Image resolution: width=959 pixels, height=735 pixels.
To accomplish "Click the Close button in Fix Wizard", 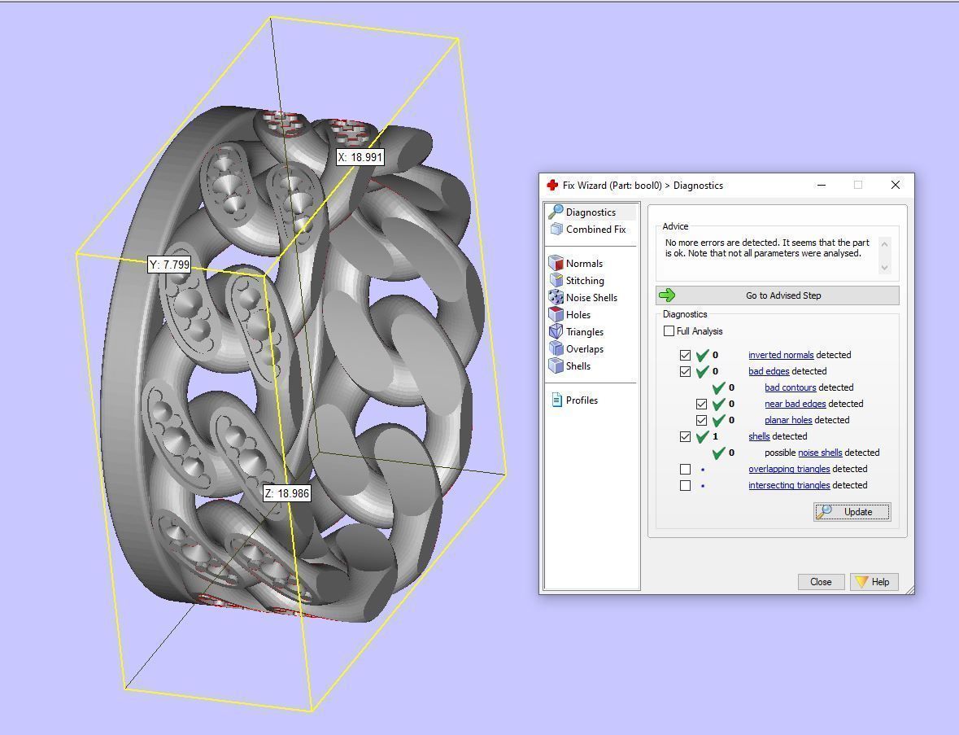I will (821, 582).
